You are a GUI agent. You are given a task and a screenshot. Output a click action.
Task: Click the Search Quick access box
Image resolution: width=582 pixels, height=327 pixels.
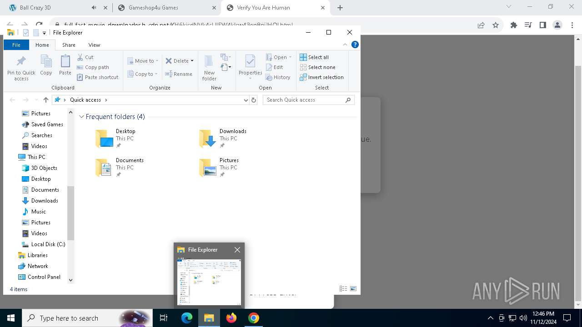click(308, 100)
